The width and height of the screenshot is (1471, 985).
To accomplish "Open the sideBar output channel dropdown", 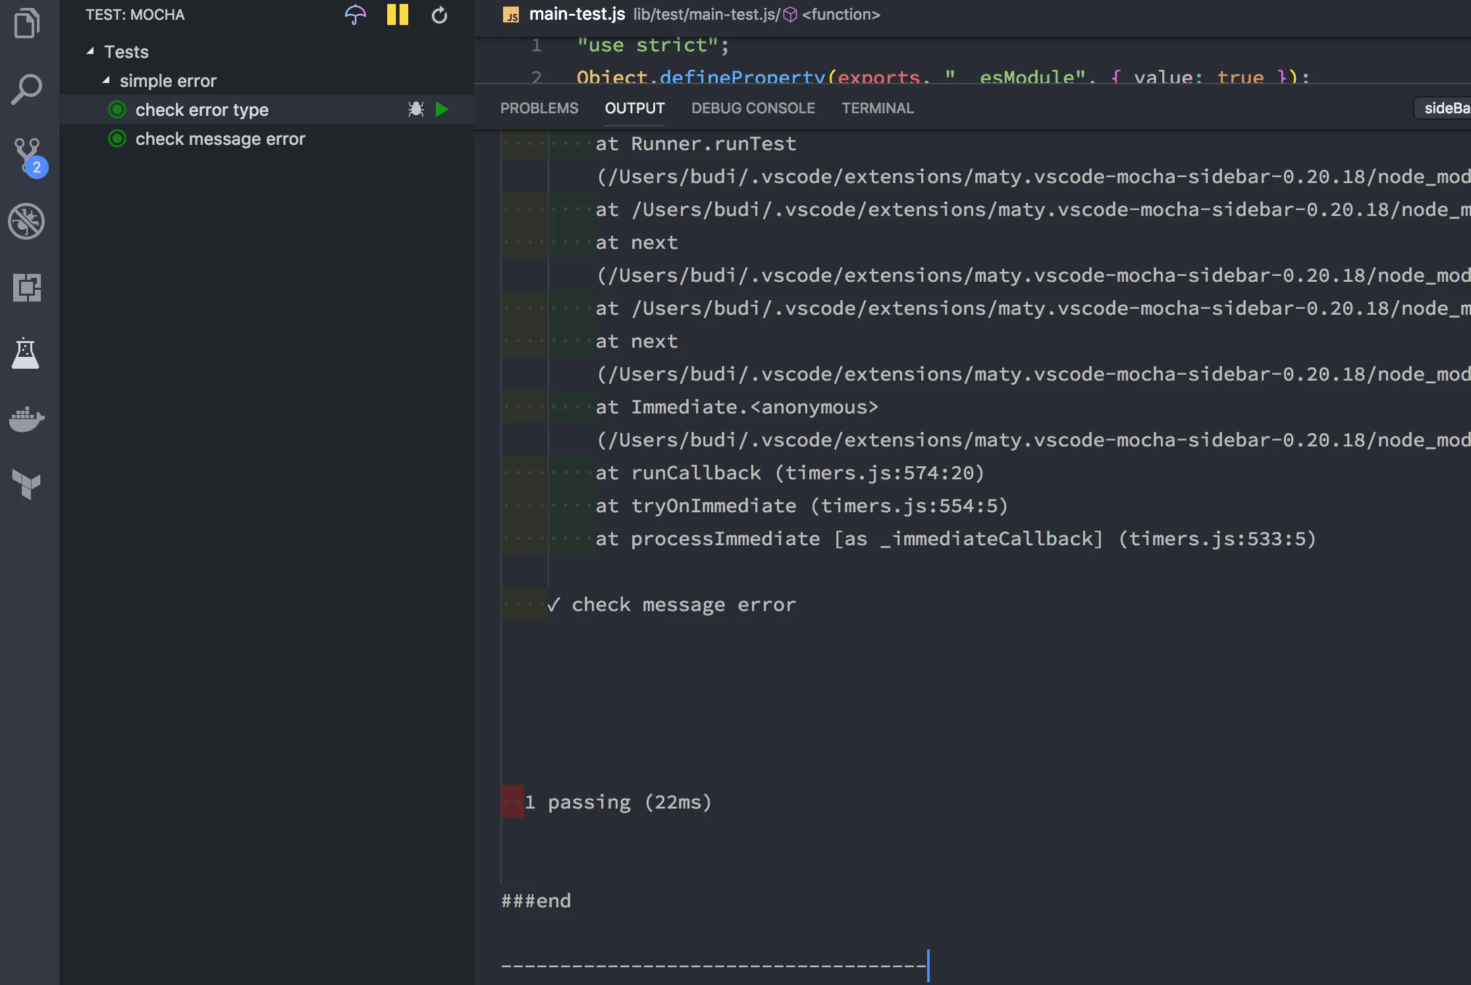I will click(1445, 108).
